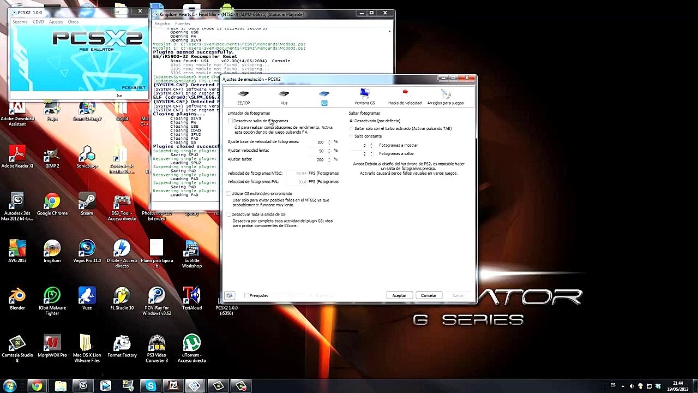
Task: Enable Desactivar salto de fotogramas checkbox
Action: coord(230,121)
